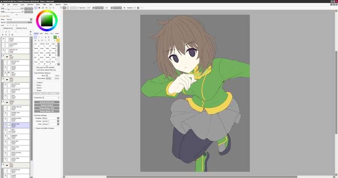Select the Text tool
This screenshot has width=338, height=178.
[x=49, y=37]
